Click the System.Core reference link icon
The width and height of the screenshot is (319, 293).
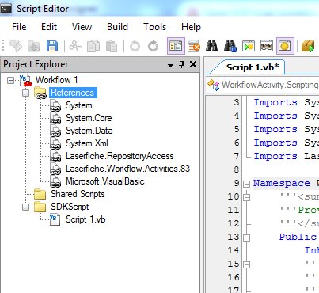[x=55, y=118]
